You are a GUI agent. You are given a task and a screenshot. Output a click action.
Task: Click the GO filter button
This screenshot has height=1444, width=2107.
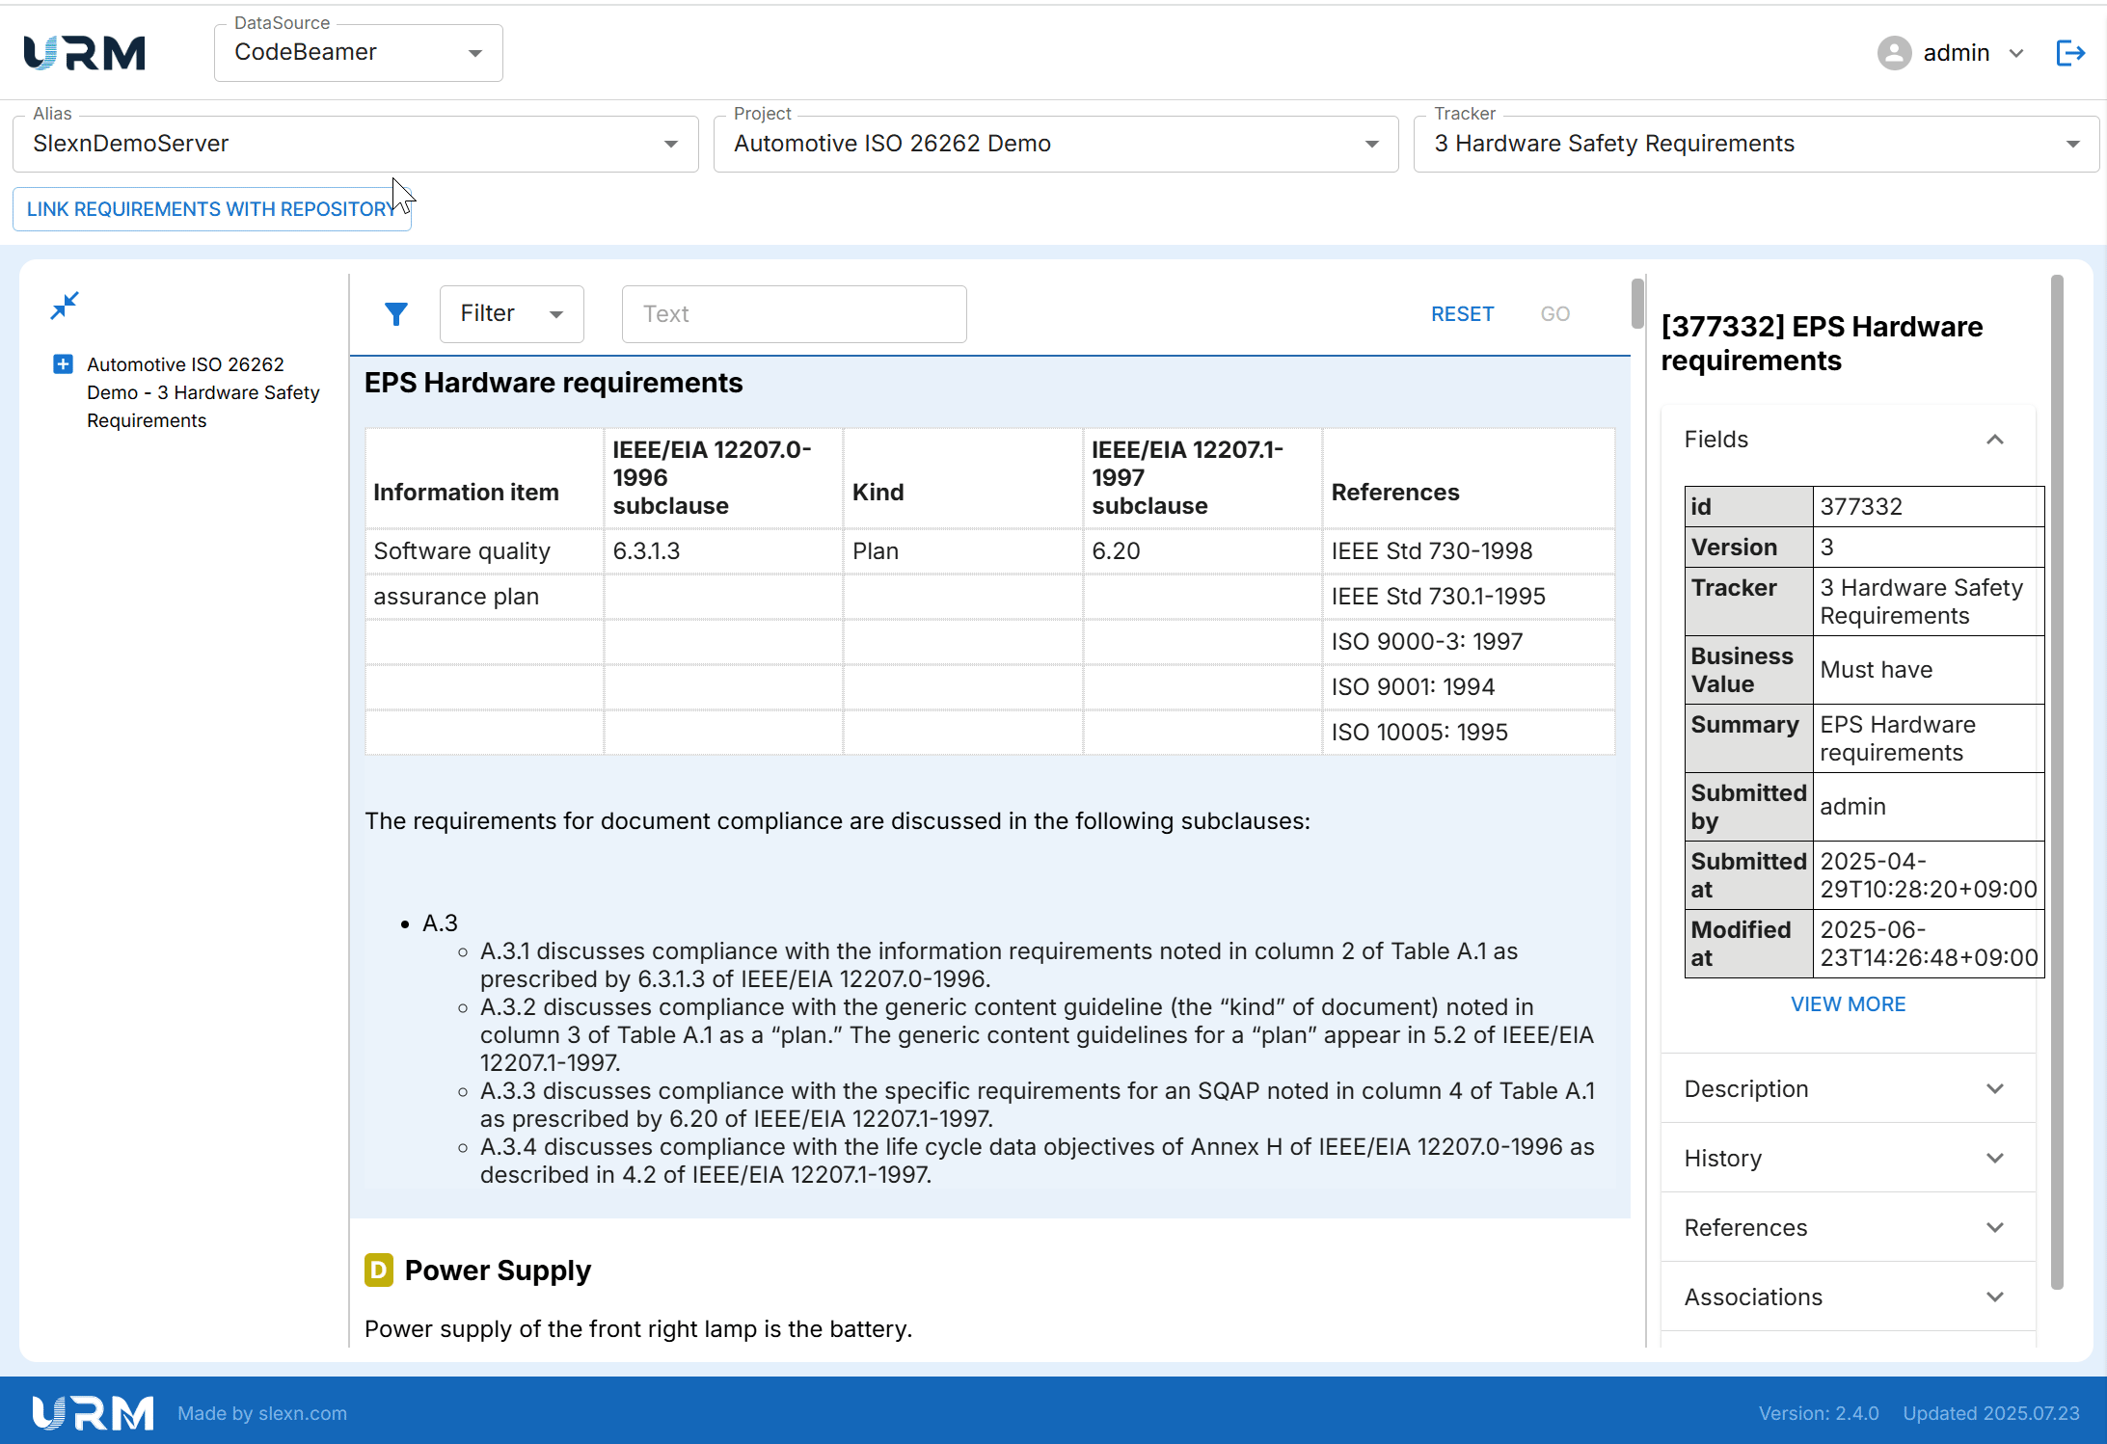tap(1554, 314)
